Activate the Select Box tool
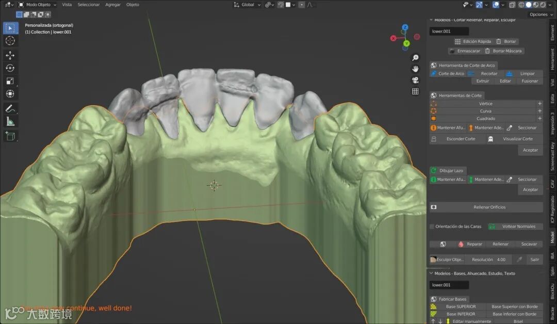The height and width of the screenshot is (324, 557). tap(10, 28)
